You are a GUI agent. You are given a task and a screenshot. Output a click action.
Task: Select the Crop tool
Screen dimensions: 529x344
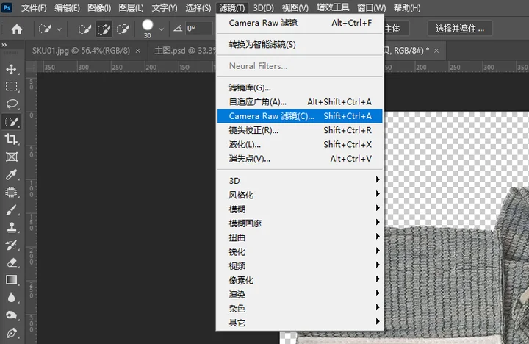(12, 139)
